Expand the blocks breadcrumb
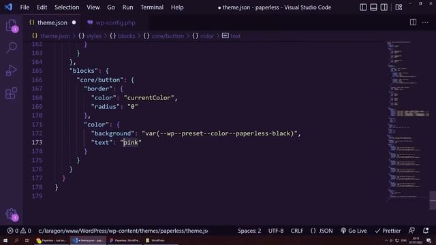 pos(126,36)
